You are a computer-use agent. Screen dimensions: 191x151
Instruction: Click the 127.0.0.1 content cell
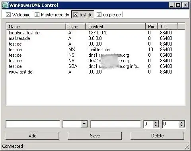tap(97, 33)
